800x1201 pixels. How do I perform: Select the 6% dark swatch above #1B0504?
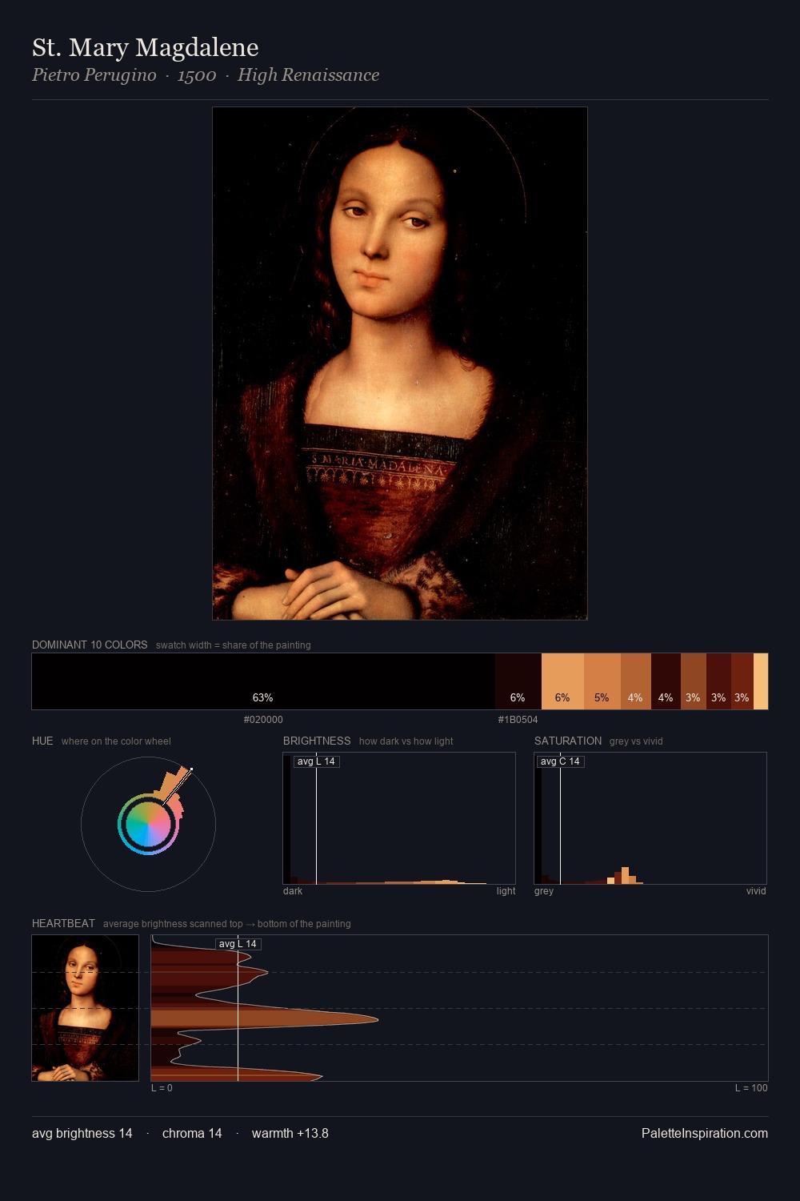click(x=518, y=681)
